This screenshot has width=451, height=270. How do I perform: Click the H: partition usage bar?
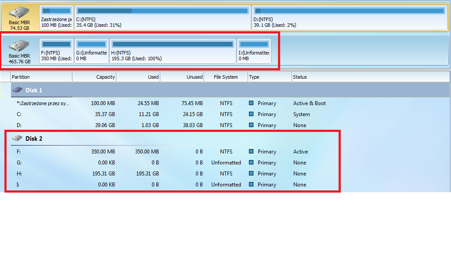(x=173, y=44)
